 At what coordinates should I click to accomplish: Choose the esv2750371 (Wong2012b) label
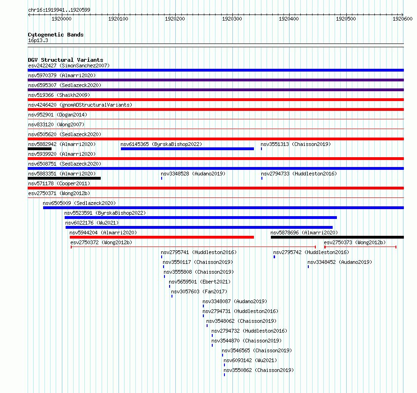coord(59,193)
